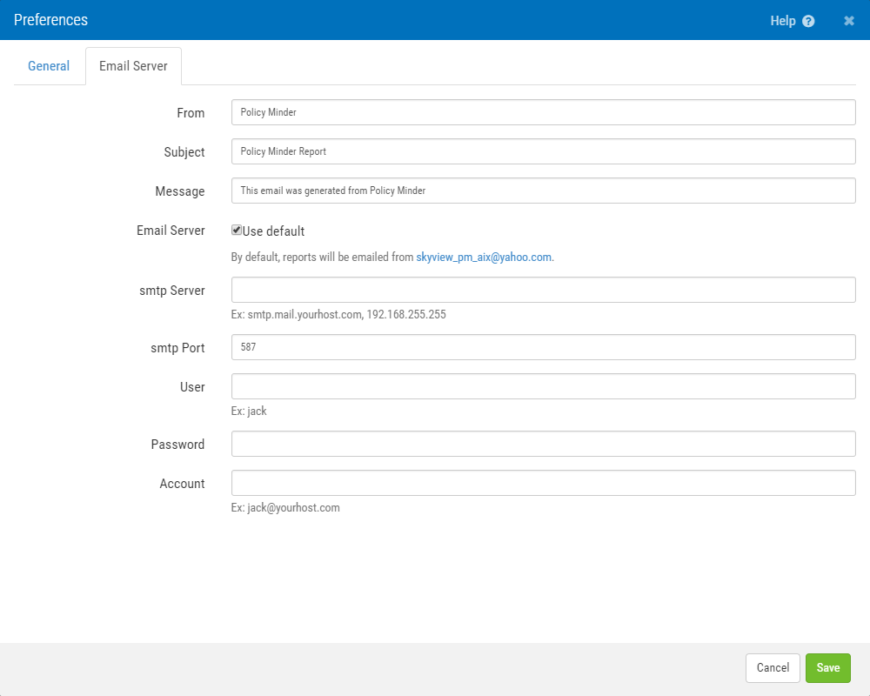Focus the smtp Server field

tap(543, 290)
